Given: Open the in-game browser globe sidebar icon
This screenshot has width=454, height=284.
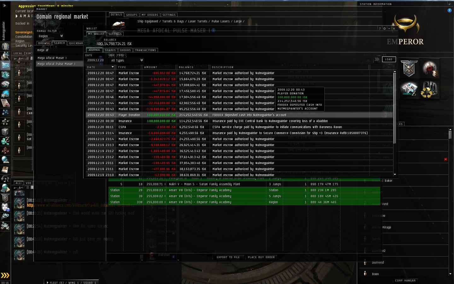Looking at the screenshot, I should (x=5, y=160).
